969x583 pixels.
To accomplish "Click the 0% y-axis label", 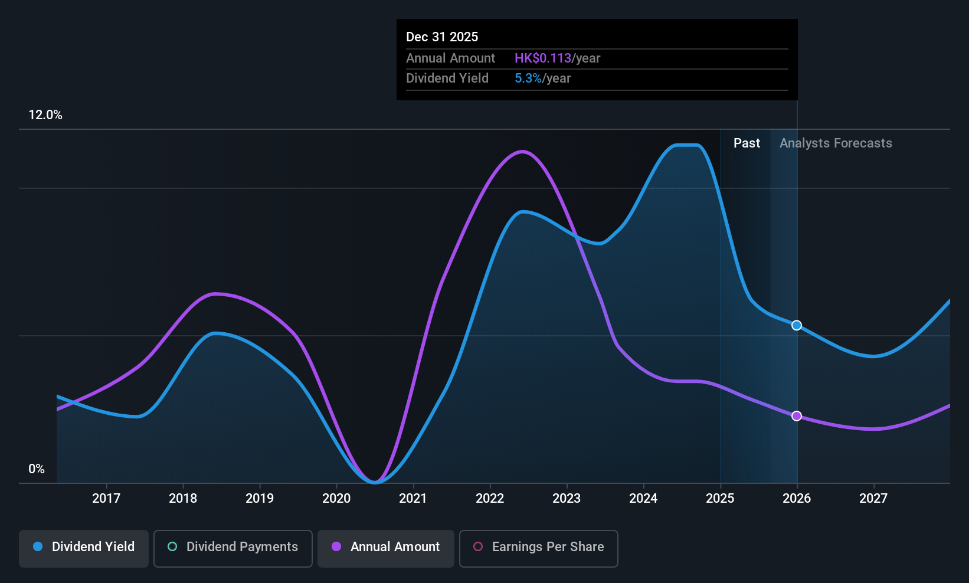I will click(x=37, y=469).
